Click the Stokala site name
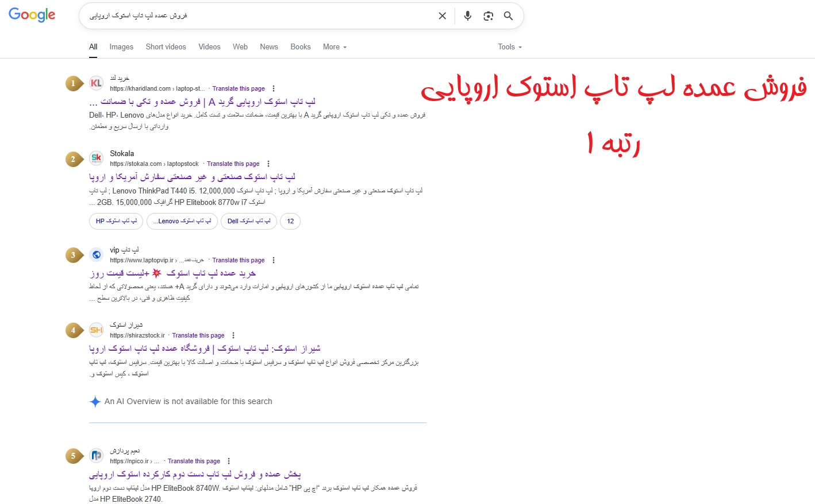Image resolution: width=815 pixels, height=504 pixels. (x=122, y=154)
